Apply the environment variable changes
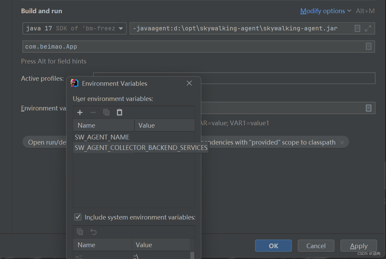The width and height of the screenshot is (386, 259). 359,246
